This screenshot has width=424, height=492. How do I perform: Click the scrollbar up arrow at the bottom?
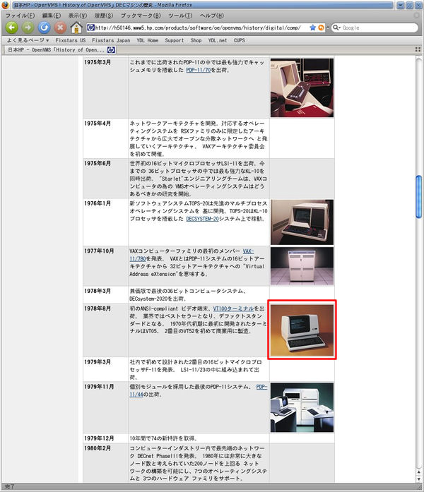point(418,472)
